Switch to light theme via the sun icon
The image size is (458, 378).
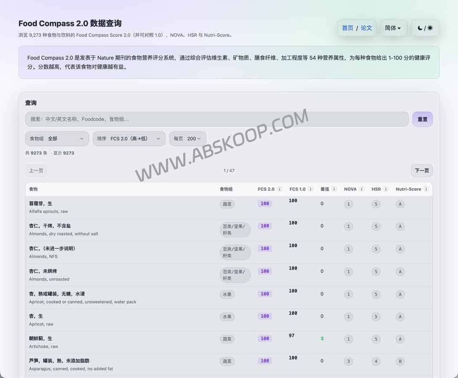pyautogui.click(x=430, y=28)
